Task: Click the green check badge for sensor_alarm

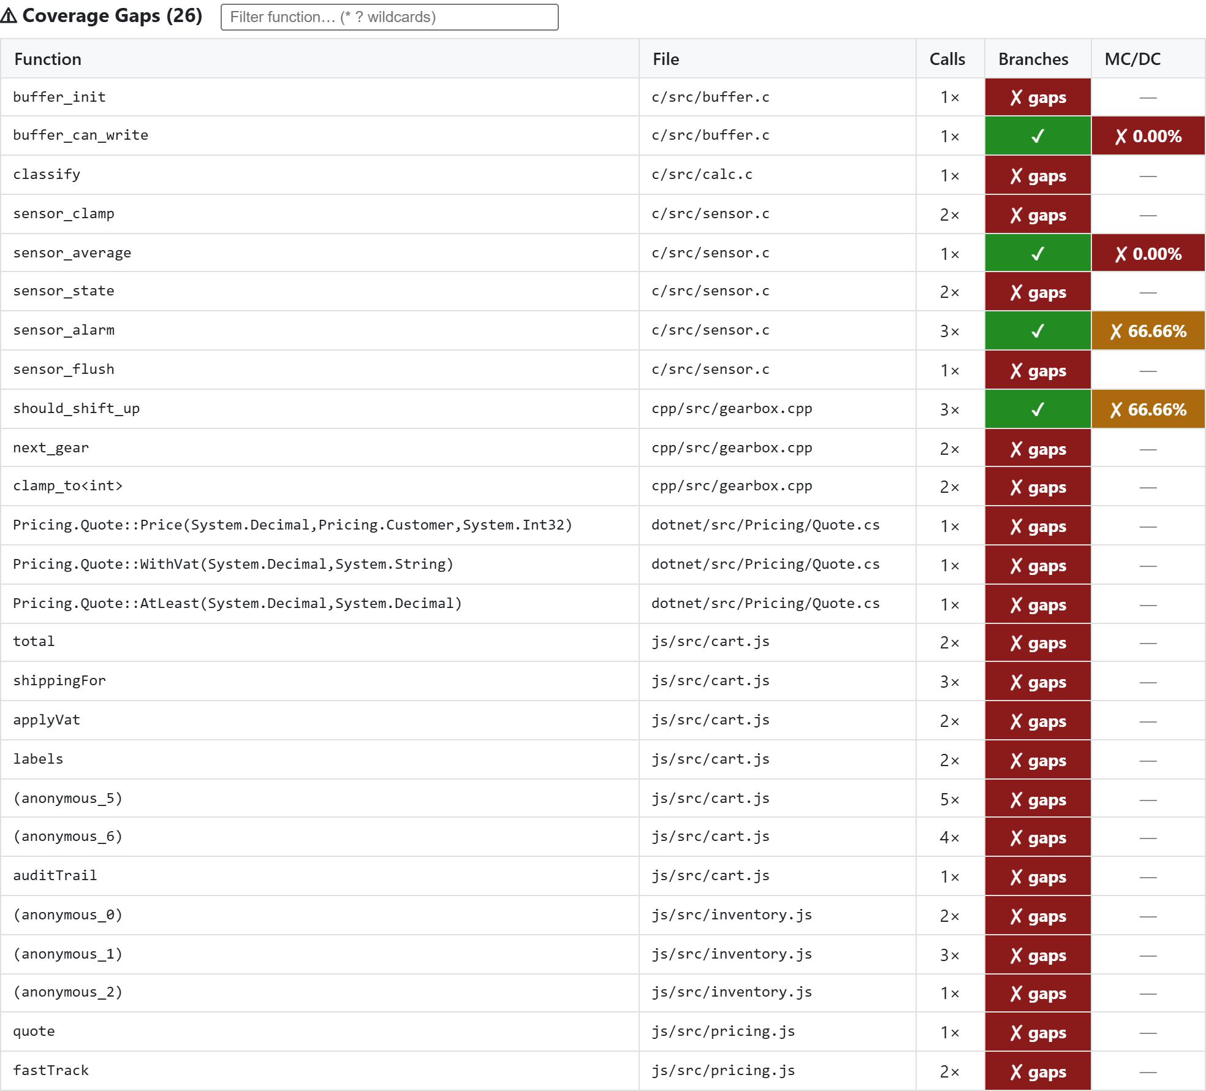Action: 1038,331
